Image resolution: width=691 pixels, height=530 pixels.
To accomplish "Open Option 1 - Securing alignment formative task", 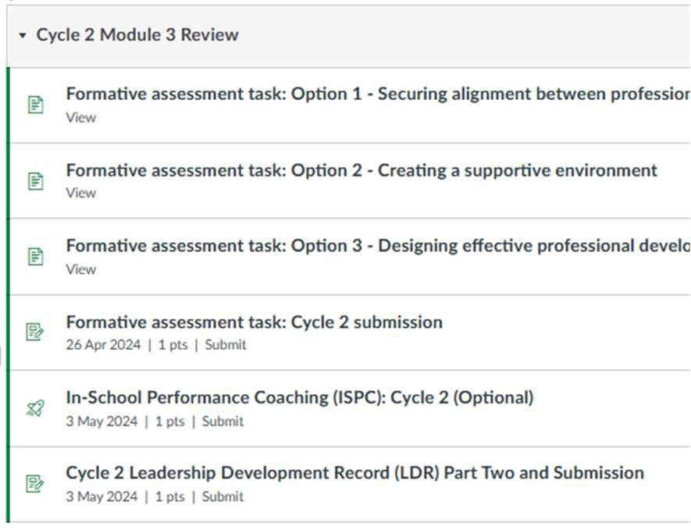I will [376, 94].
